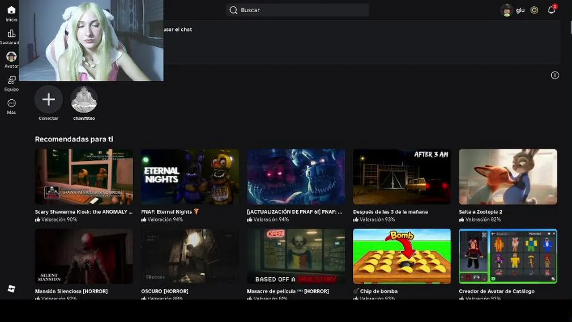572x322 pixels.
Task: Click the info circle icon
Action: click(x=555, y=75)
